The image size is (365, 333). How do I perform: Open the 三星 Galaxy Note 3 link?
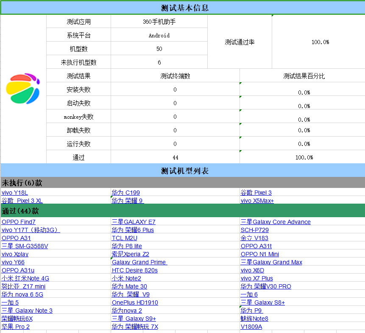coord(27,311)
